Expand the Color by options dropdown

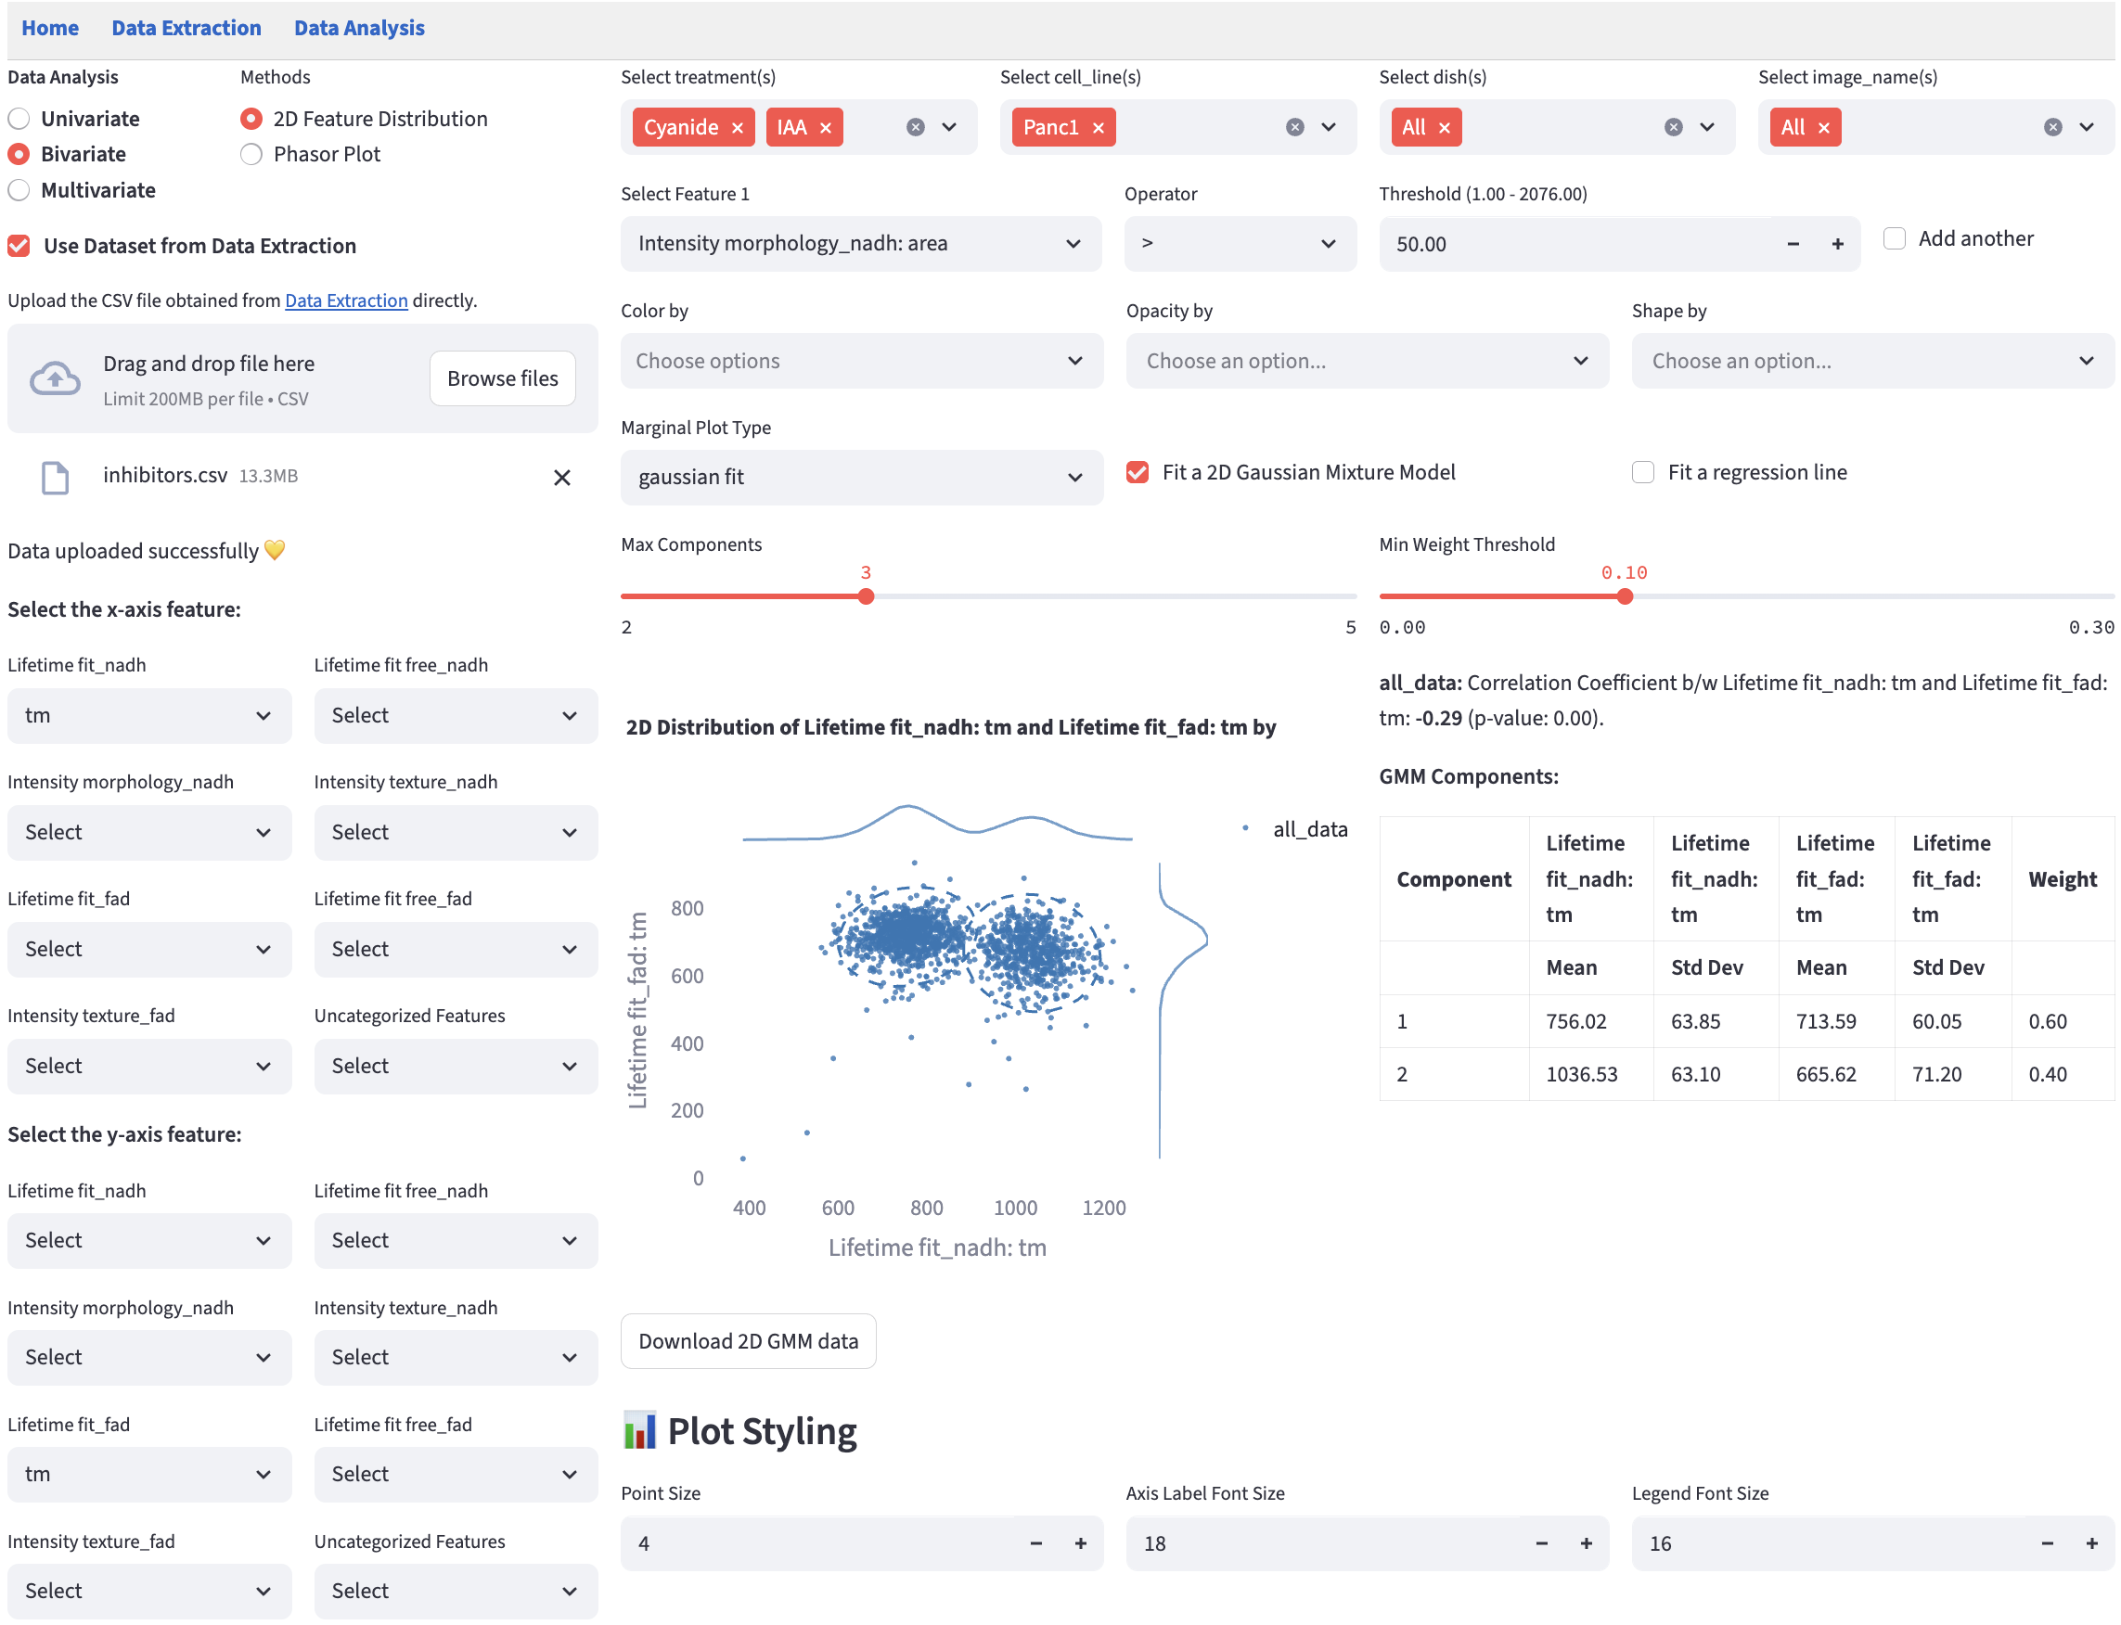coord(861,361)
